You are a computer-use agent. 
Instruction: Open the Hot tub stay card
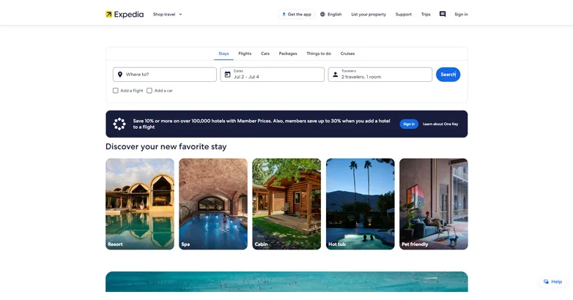point(360,204)
